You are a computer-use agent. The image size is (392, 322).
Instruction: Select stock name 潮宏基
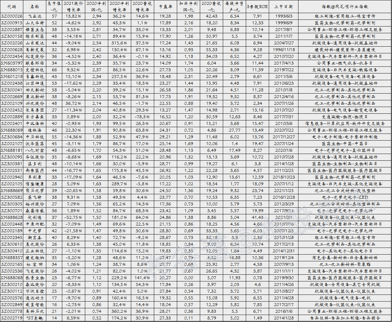[x=35, y=238]
